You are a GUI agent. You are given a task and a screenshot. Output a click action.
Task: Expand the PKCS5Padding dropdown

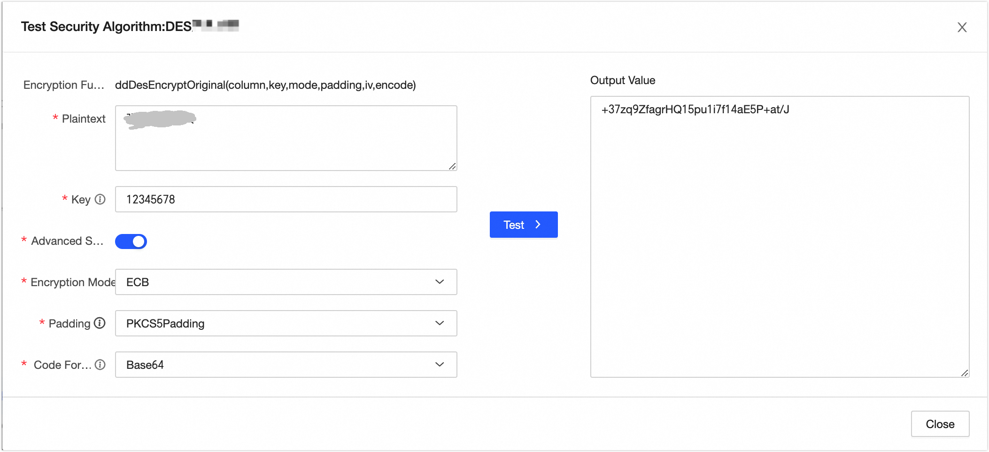click(286, 323)
